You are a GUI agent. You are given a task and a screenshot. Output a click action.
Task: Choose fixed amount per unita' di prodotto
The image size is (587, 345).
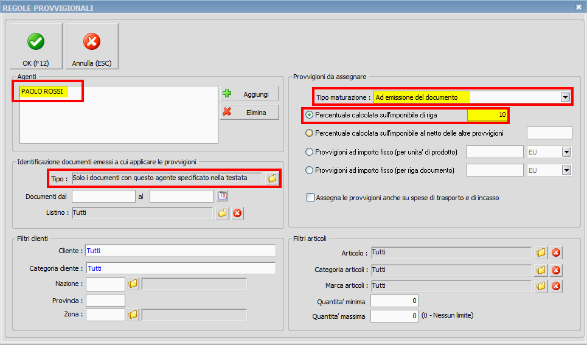(x=310, y=152)
